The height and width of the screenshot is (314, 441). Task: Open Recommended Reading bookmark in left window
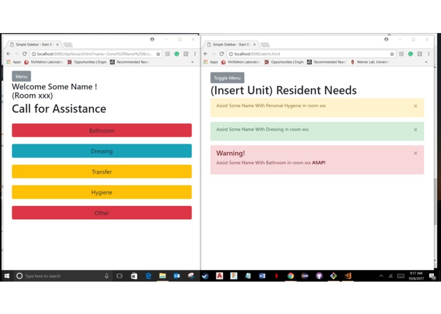[x=129, y=62]
